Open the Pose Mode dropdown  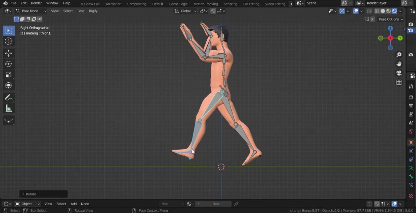tap(31, 11)
